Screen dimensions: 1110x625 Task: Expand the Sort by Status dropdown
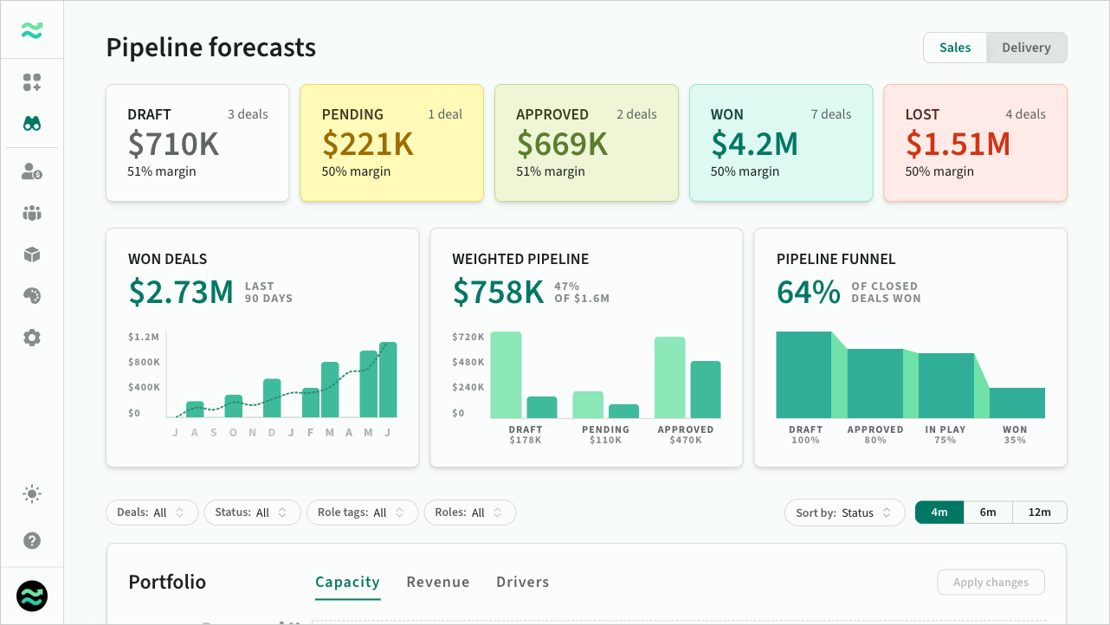point(844,512)
